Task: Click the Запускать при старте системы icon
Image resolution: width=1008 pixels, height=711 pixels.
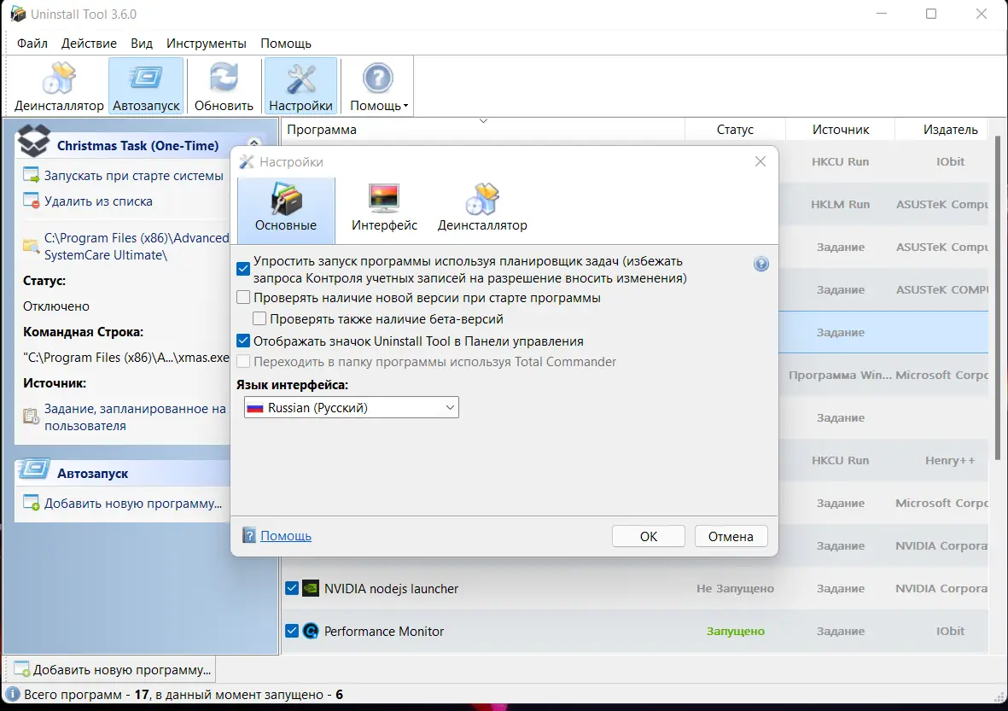Action: (31, 174)
